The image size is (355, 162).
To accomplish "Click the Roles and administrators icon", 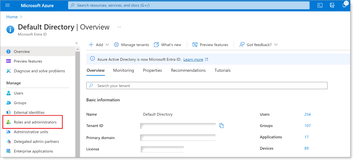I will 9,122.
